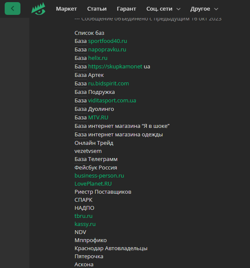Viewport: 250px width, 268px height.
Task: Click 'База интернет магазина одежды' line
Action: [118, 135]
